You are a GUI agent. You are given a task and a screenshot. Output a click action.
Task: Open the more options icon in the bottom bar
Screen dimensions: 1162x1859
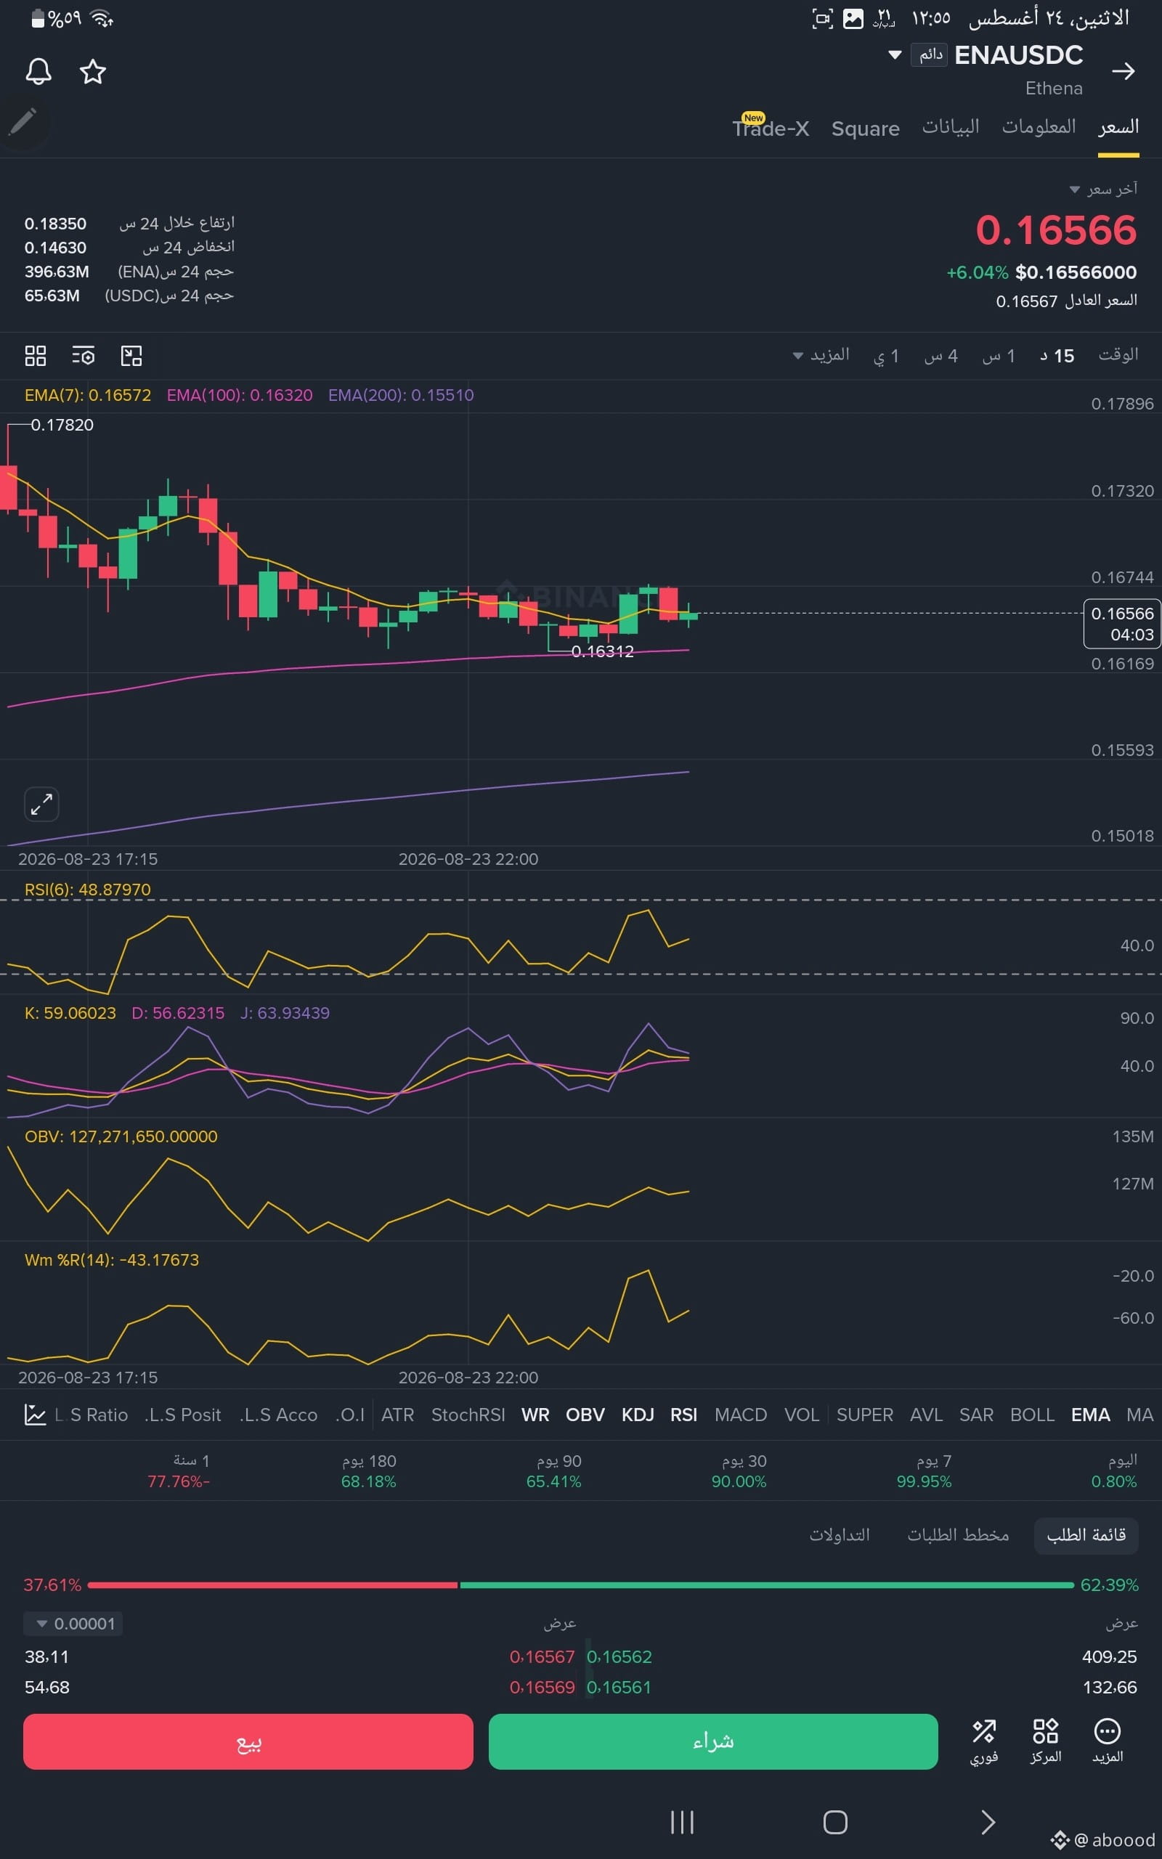[x=1108, y=1741]
